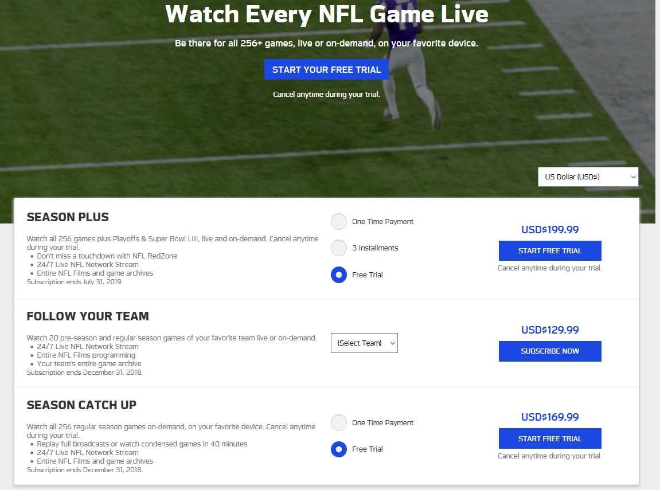Click the SEASON CATCH UP heading
Image resolution: width=660 pixels, height=490 pixels.
tap(81, 405)
